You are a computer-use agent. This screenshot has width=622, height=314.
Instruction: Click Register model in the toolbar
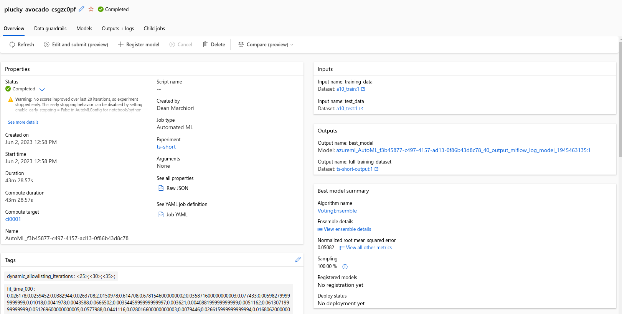139,44
